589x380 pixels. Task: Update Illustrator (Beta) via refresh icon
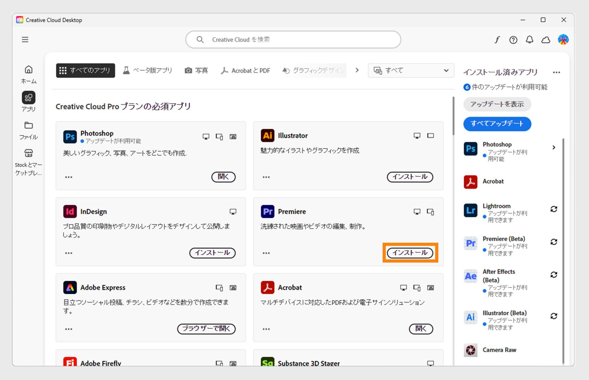point(554,316)
